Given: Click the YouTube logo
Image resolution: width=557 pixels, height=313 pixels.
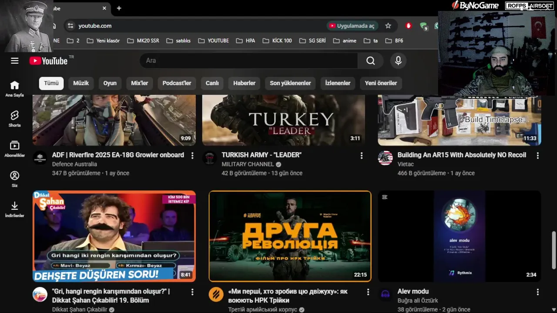Looking at the screenshot, I should [49, 61].
